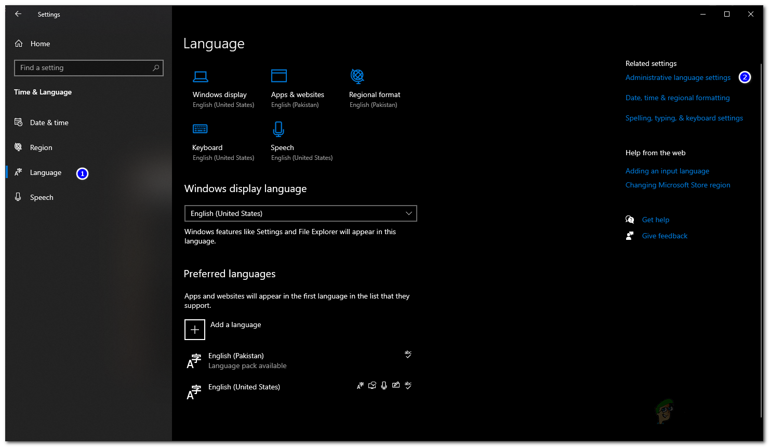The height and width of the screenshot is (447, 769).
Task: Open Date, time & regional formatting link
Action: (678, 98)
